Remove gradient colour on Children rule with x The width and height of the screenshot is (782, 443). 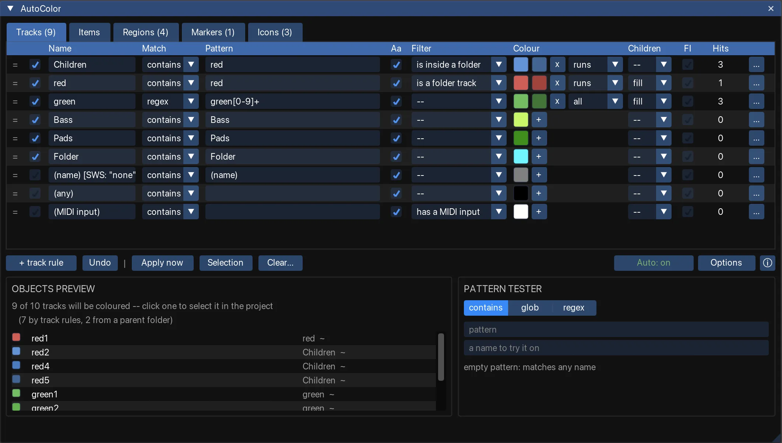[557, 65]
